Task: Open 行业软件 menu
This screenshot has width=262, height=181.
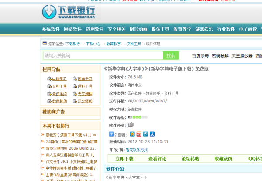Action: [226, 29]
